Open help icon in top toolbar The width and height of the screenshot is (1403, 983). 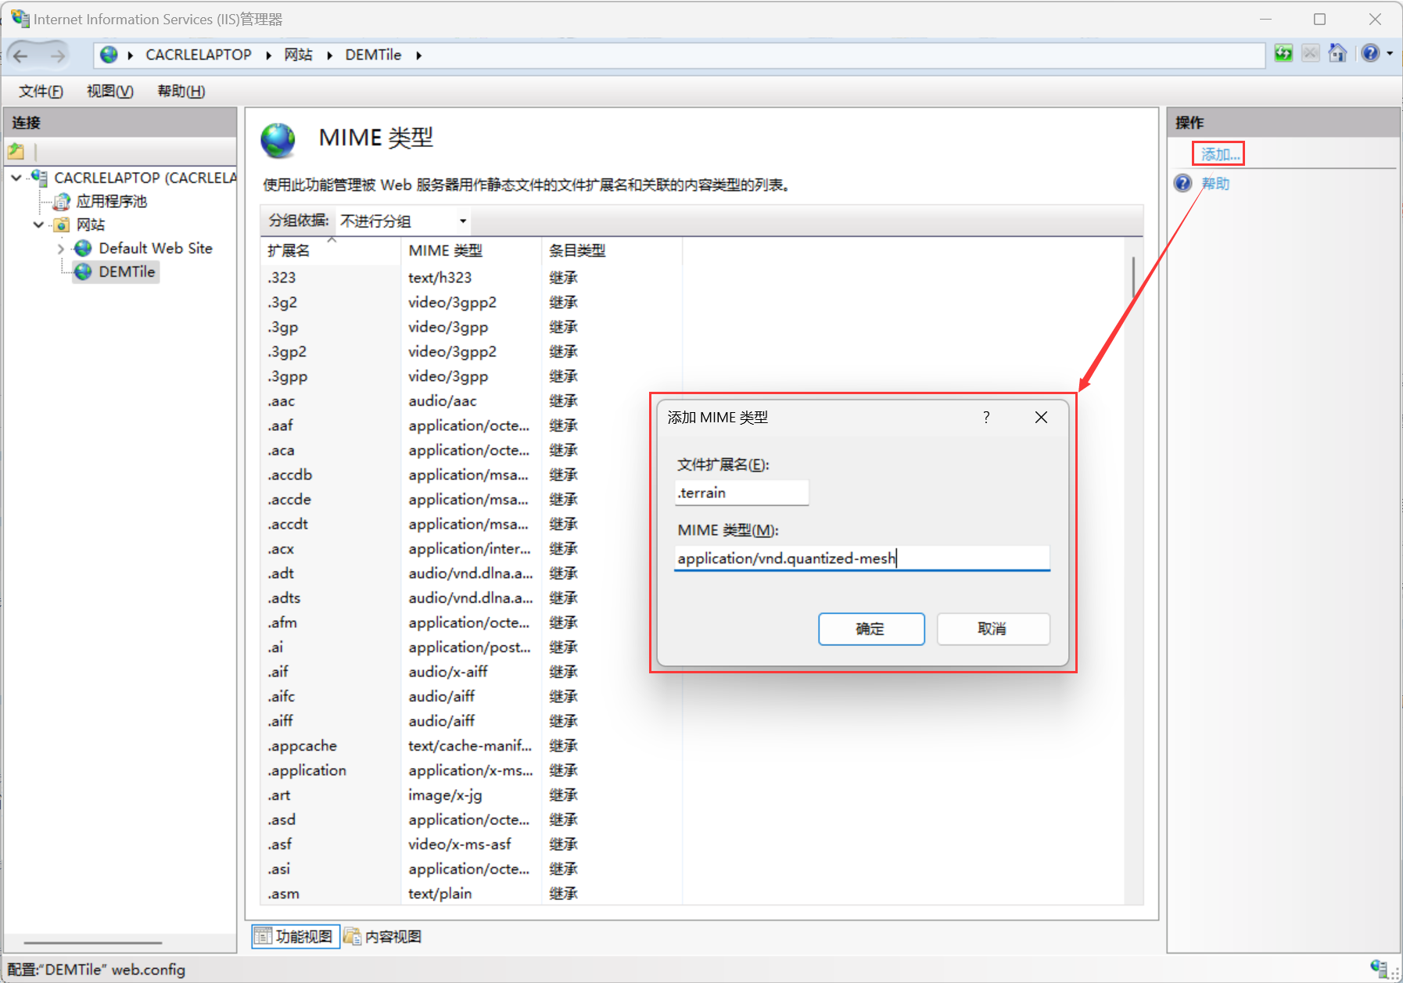1370,53
